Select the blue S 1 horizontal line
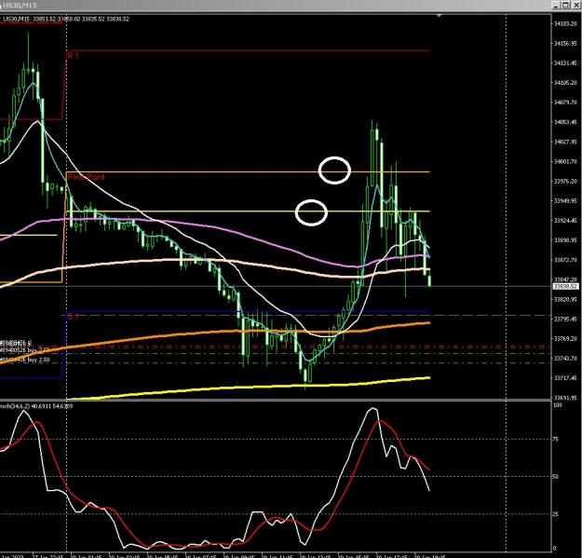Screen dimensions: 582x558 pyautogui.click(x=248, y=311)
